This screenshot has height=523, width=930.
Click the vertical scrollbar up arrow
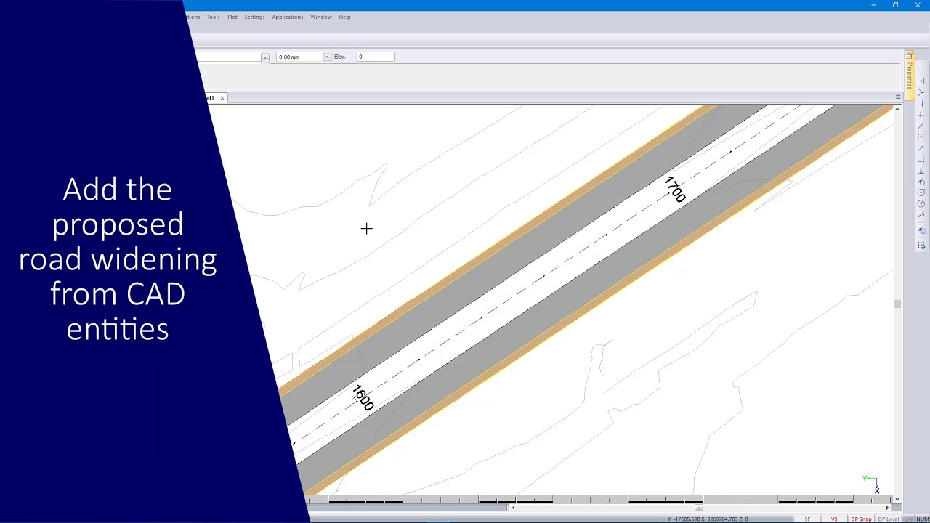[x=897, y=109]
